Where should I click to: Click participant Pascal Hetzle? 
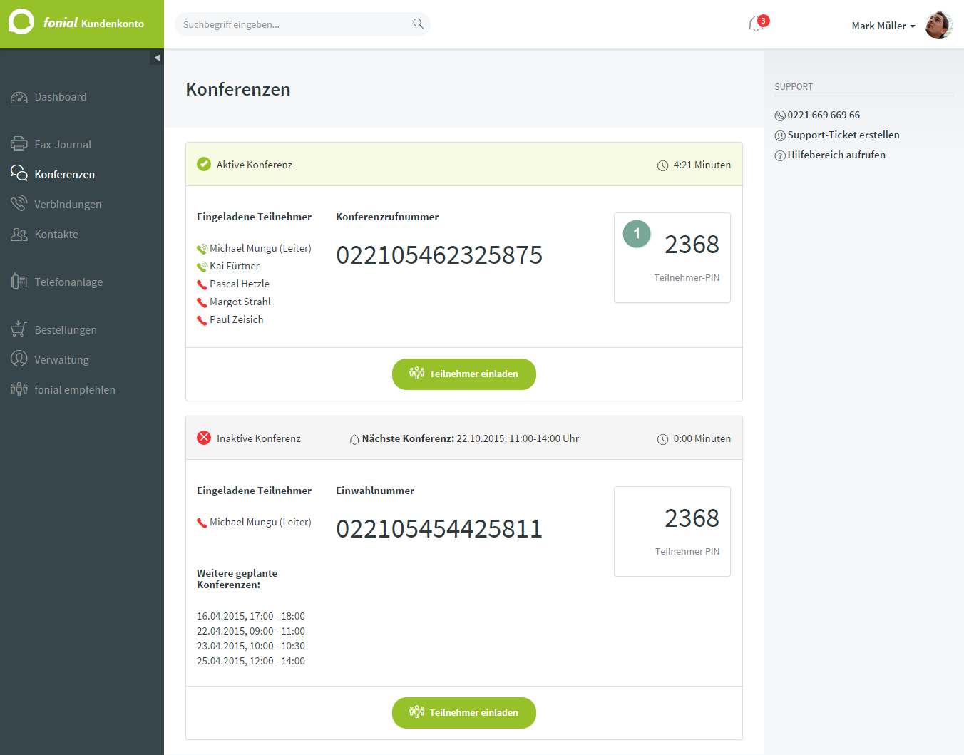240,284
